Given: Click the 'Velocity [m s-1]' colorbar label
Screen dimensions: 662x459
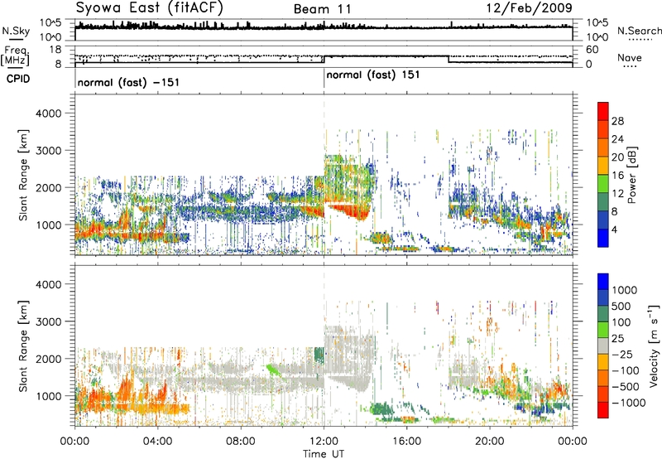Looking at the screenshot, I should click(654, 345).
